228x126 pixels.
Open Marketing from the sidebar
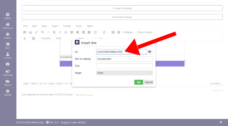(x=8, y=73)
